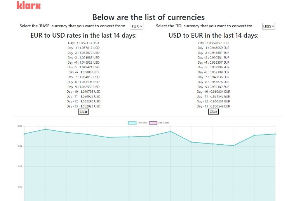Select the 'Day -10 : 0.960804 EUR' entry
This screenshot has width=289, height=201.
213,92
